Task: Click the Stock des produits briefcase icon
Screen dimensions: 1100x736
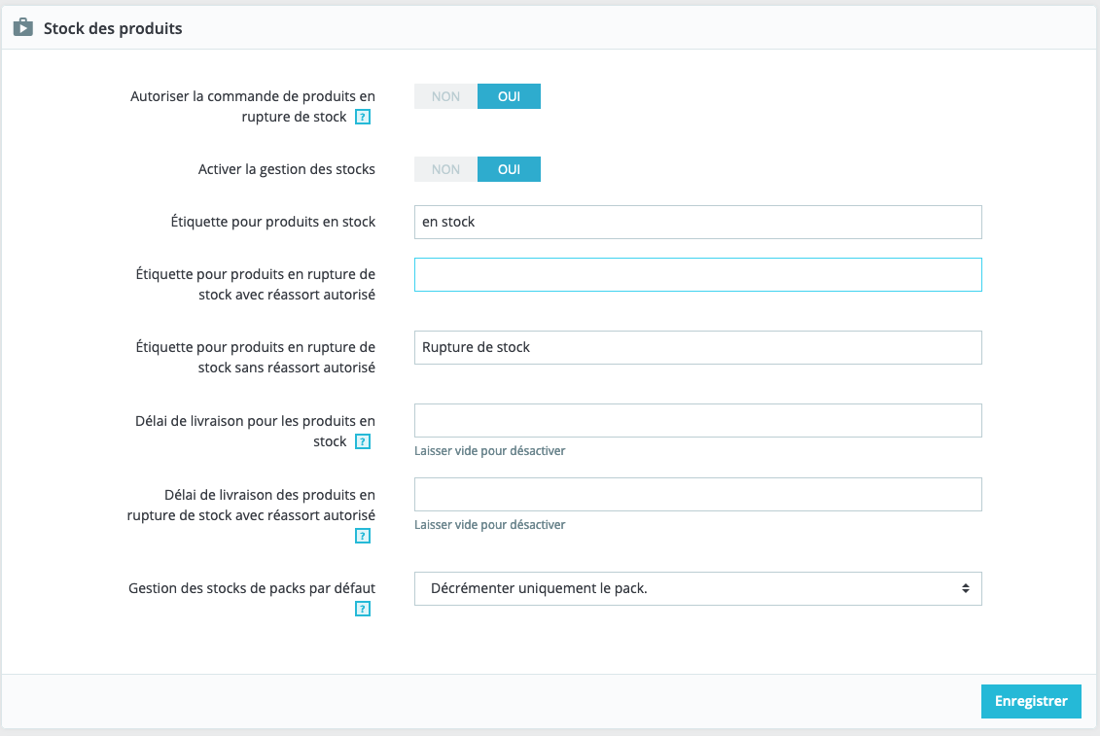Action: (x=22, y=27)
